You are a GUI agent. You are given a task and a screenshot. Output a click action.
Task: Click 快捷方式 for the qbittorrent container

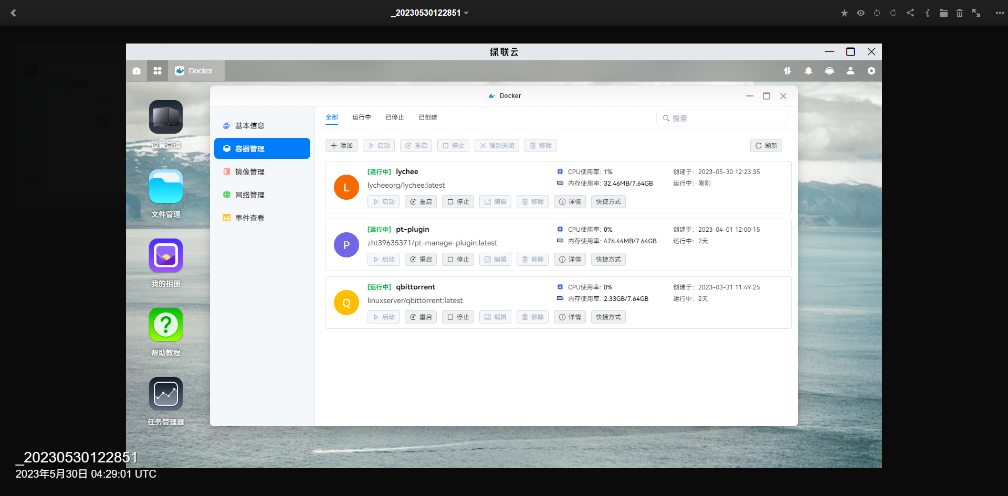tap(608, 317)
